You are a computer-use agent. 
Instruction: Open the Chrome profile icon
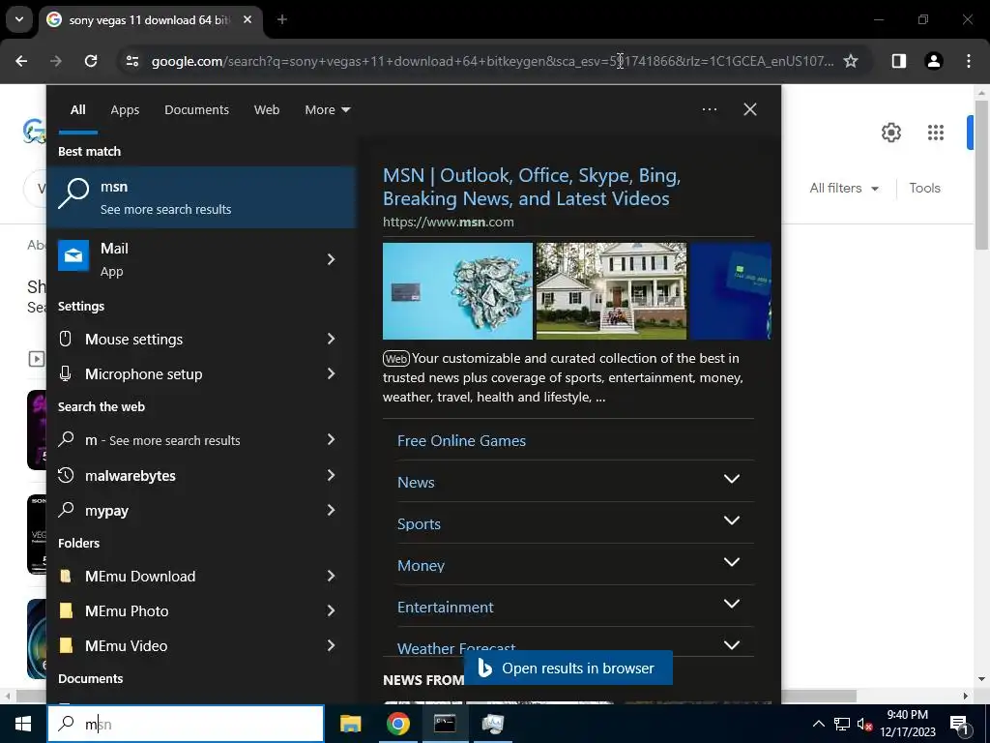click(933, 61)
